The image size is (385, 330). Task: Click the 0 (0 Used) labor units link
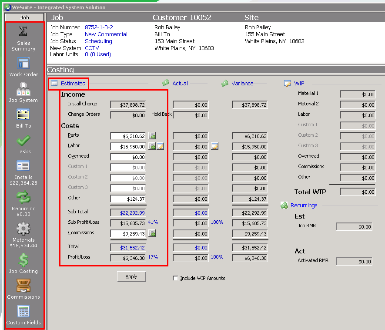pyautogui.click(x=98, y=54)
